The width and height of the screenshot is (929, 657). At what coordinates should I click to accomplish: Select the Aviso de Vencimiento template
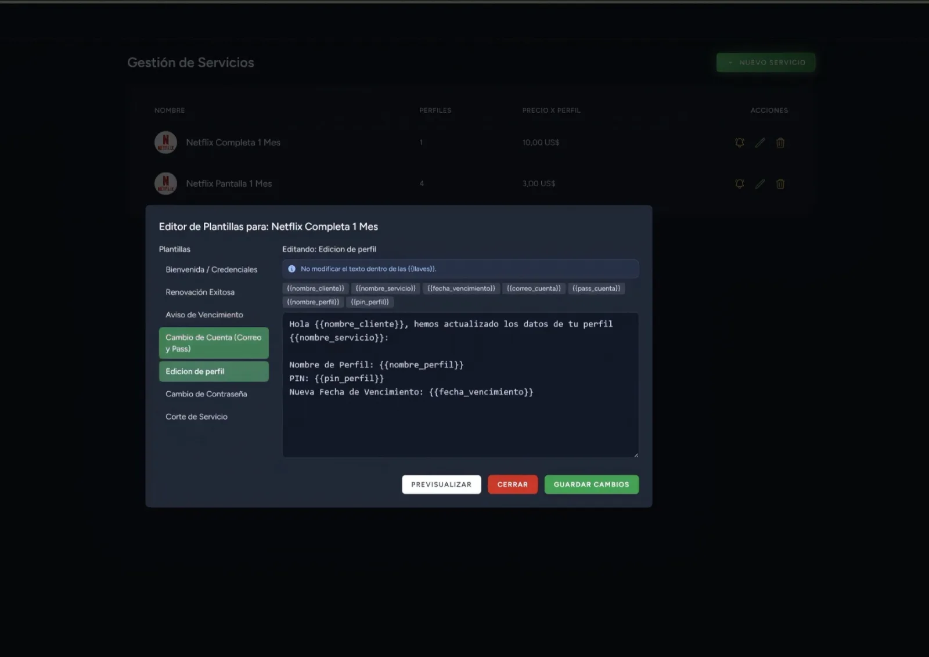click(x=214, y=315)
